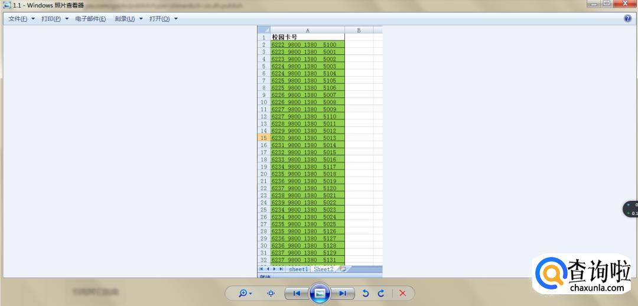Minimize the Photo Viewer window

[593, 4]
